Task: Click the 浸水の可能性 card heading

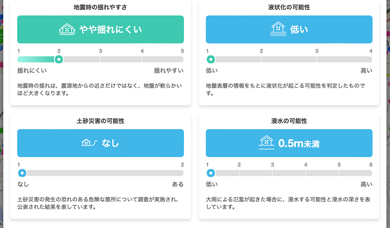Action: (x=289, y=121)
